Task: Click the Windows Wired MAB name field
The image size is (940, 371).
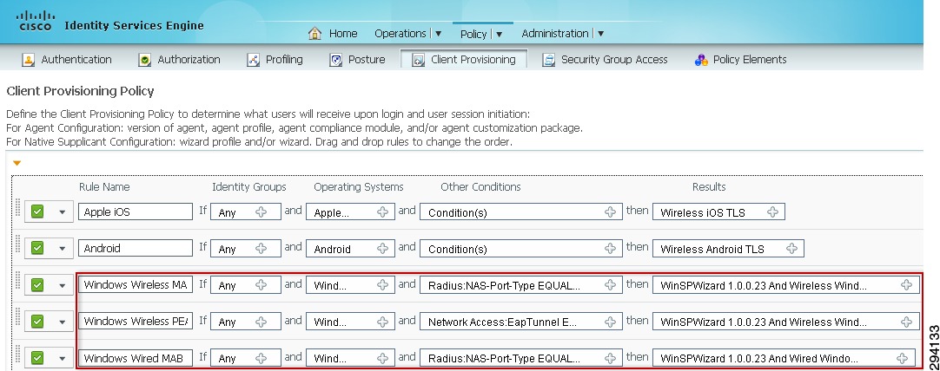Action: pos(136,358)
